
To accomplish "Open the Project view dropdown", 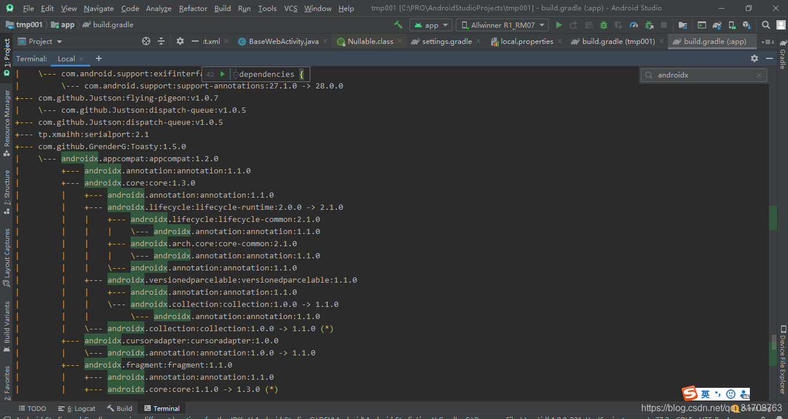I will point(40,41).
